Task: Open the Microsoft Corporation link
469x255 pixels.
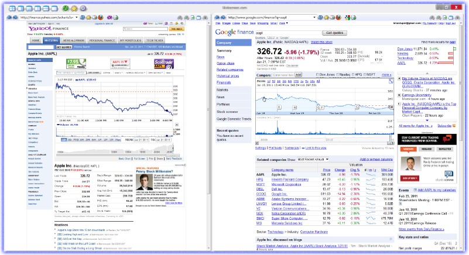Action: 286,184
